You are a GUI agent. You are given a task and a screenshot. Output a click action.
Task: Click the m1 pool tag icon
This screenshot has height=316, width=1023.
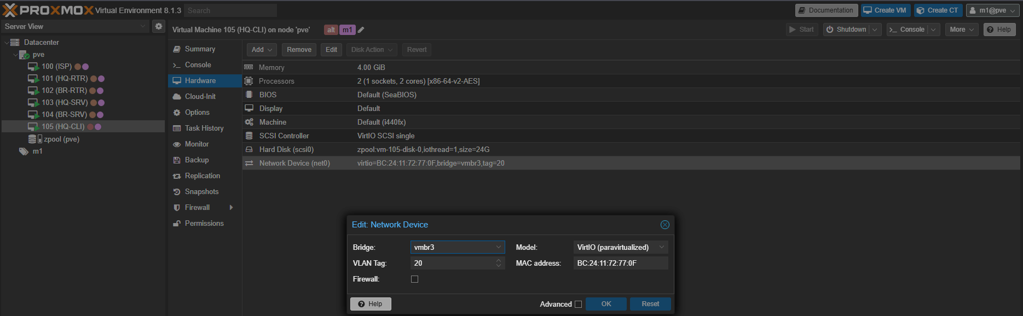[x=24, y=151]
